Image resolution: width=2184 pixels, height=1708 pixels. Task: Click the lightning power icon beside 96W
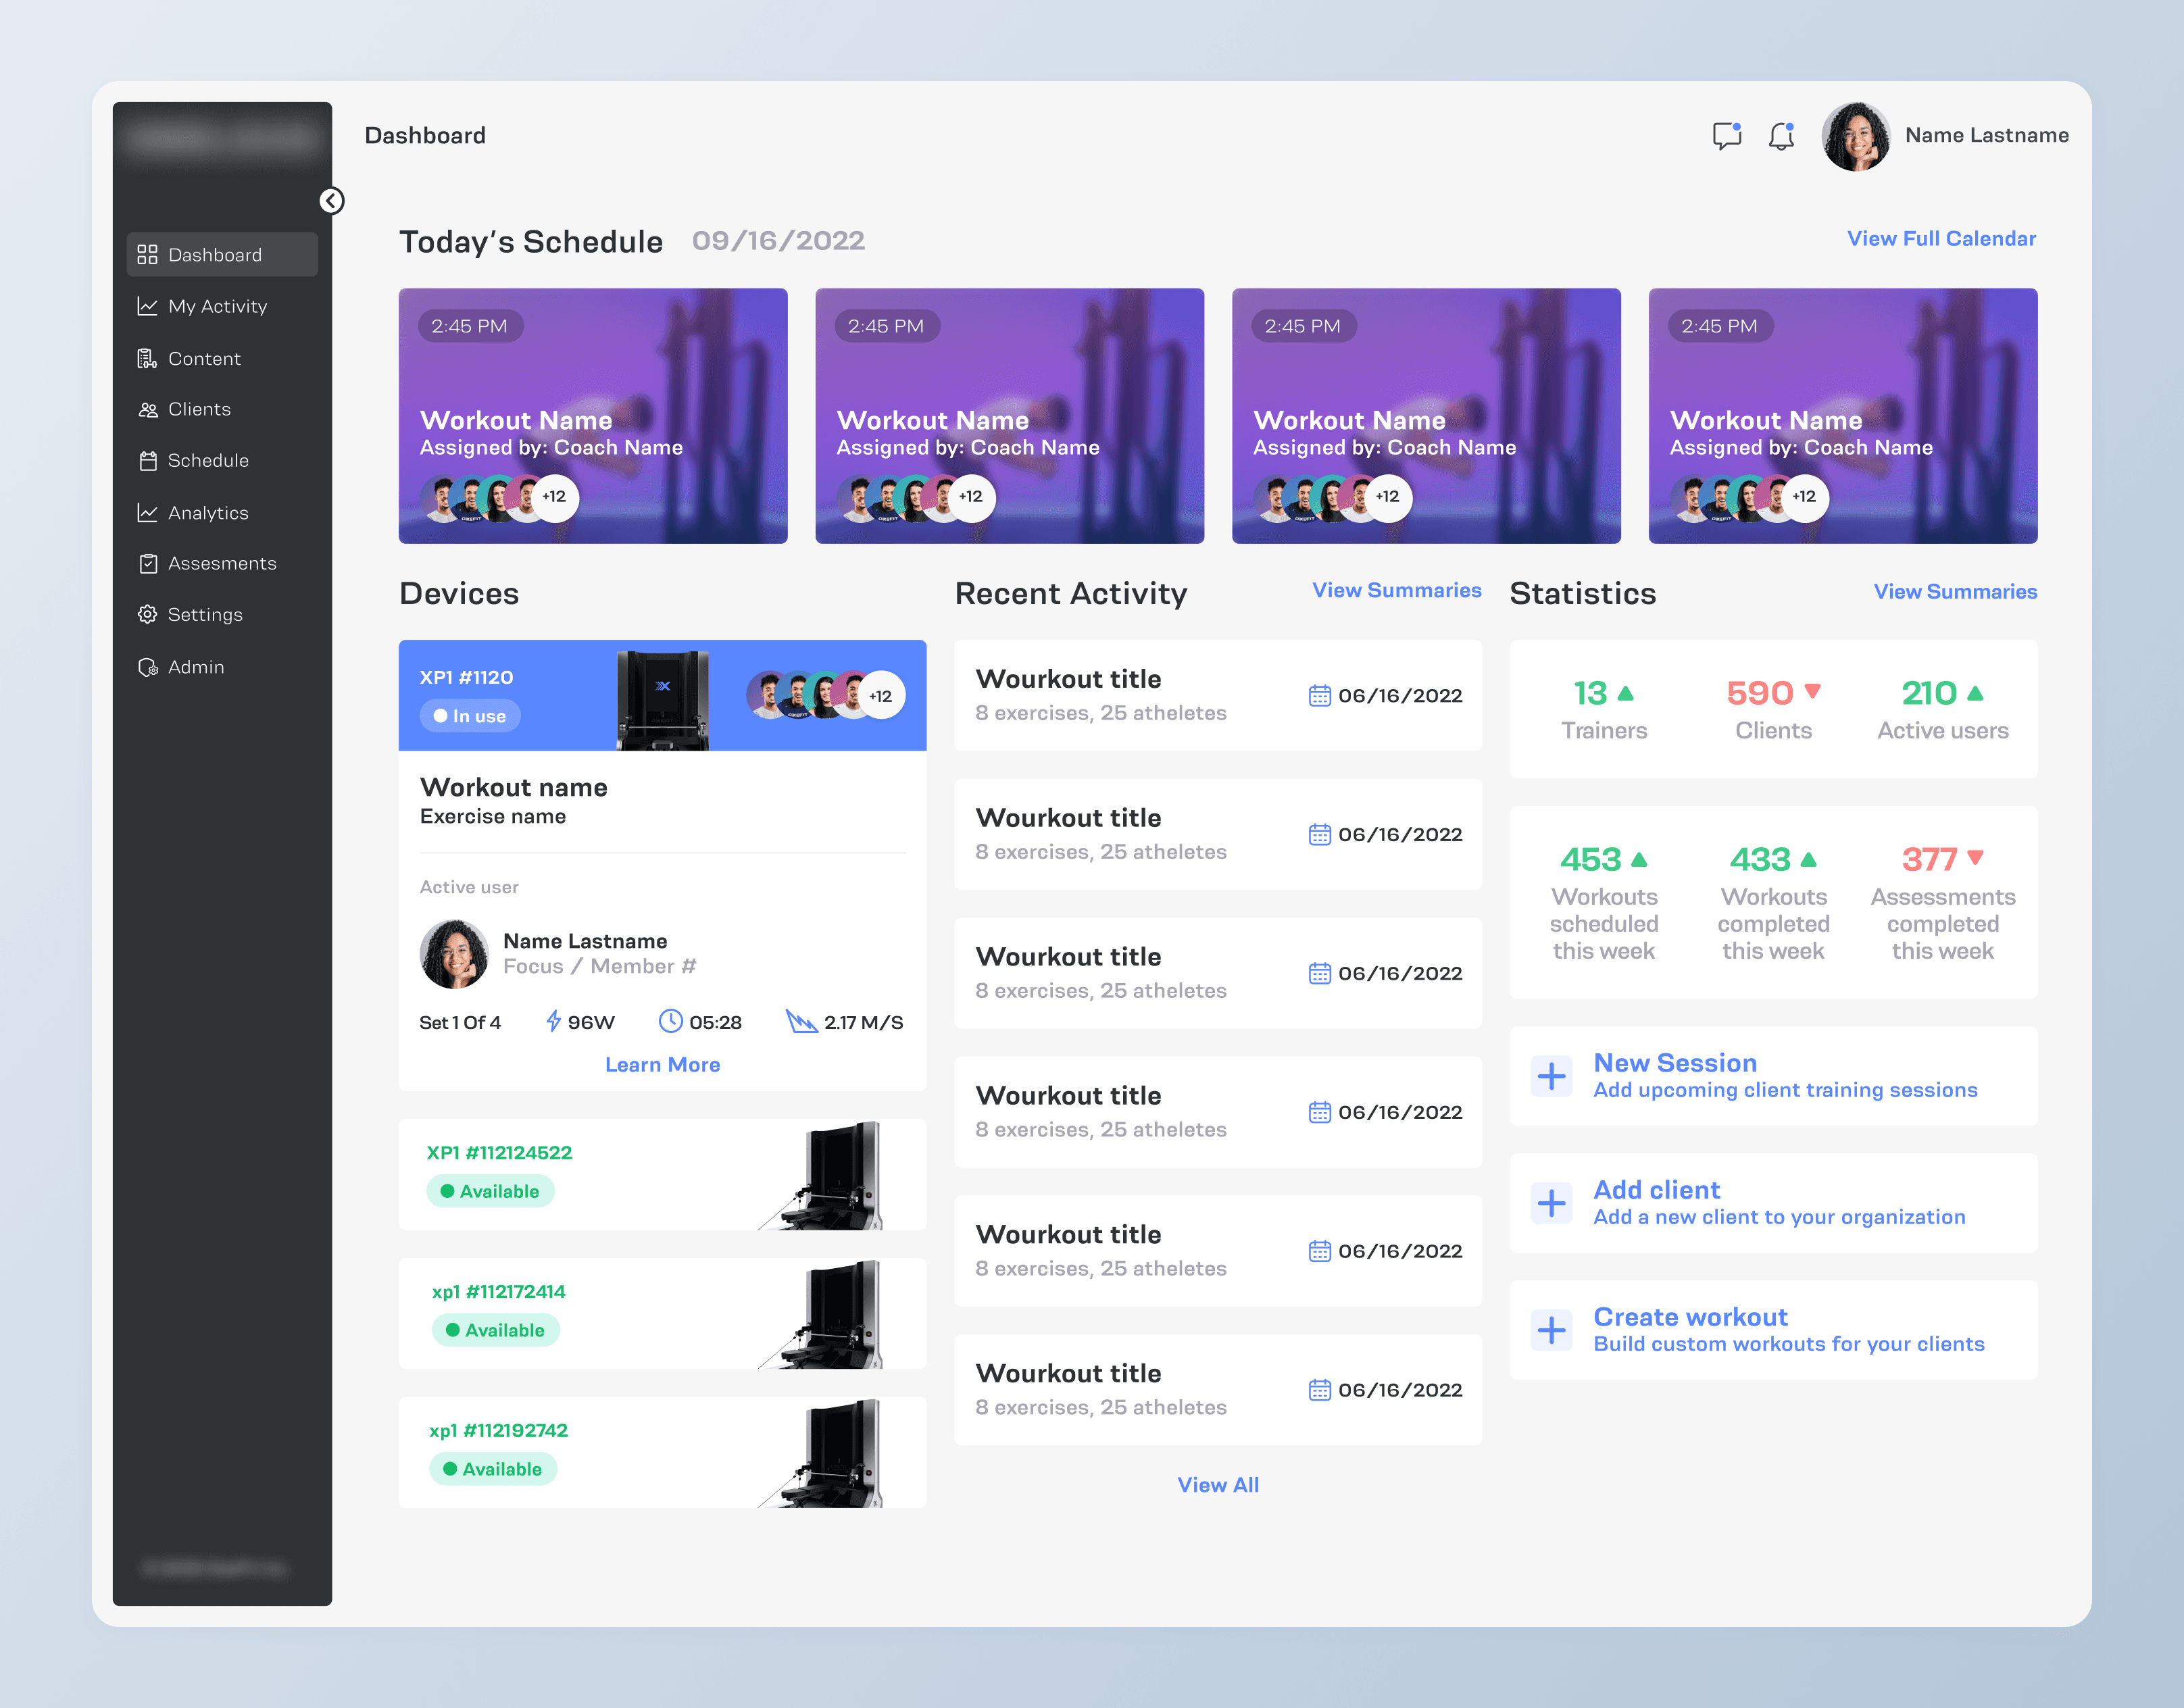click(553, 1022)
